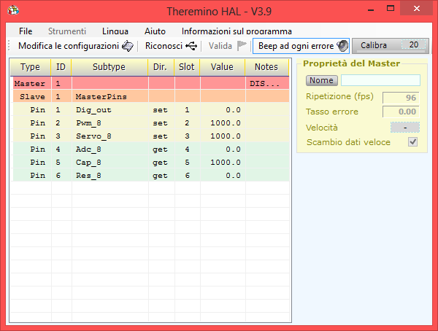Click the ID column header
This screenshot has width=438, height=331.
pos(61,67)
